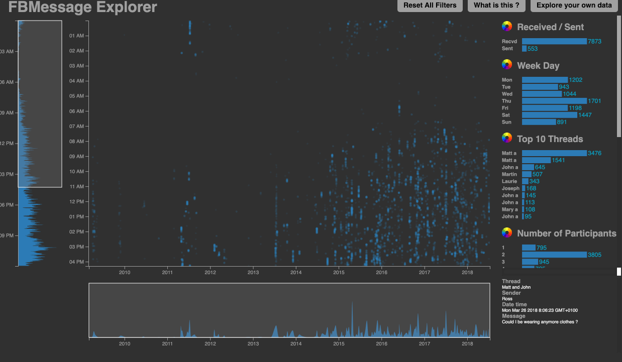
Task: Select the Fri bar in Week Day
Action: [x=545, y=108]
